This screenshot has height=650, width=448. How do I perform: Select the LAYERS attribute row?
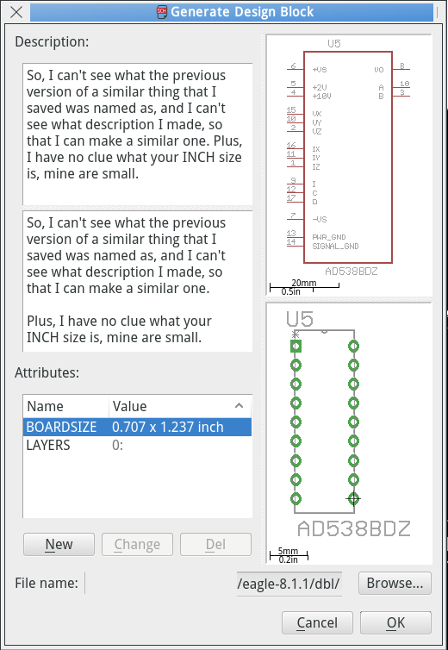coord(137,445)
